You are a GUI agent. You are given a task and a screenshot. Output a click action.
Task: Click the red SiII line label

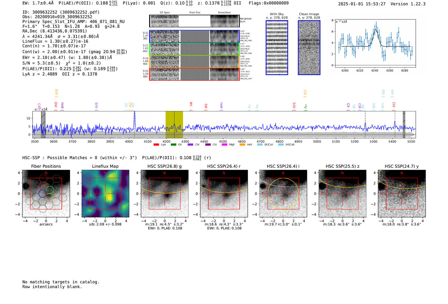click(x=206, y=106)
